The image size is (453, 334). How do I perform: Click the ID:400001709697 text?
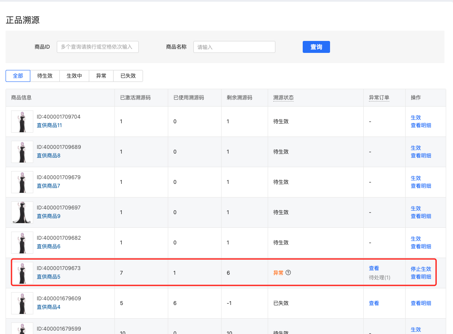tap(58, 208)
